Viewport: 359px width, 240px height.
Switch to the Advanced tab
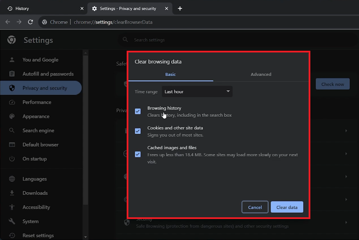[261, 74]
